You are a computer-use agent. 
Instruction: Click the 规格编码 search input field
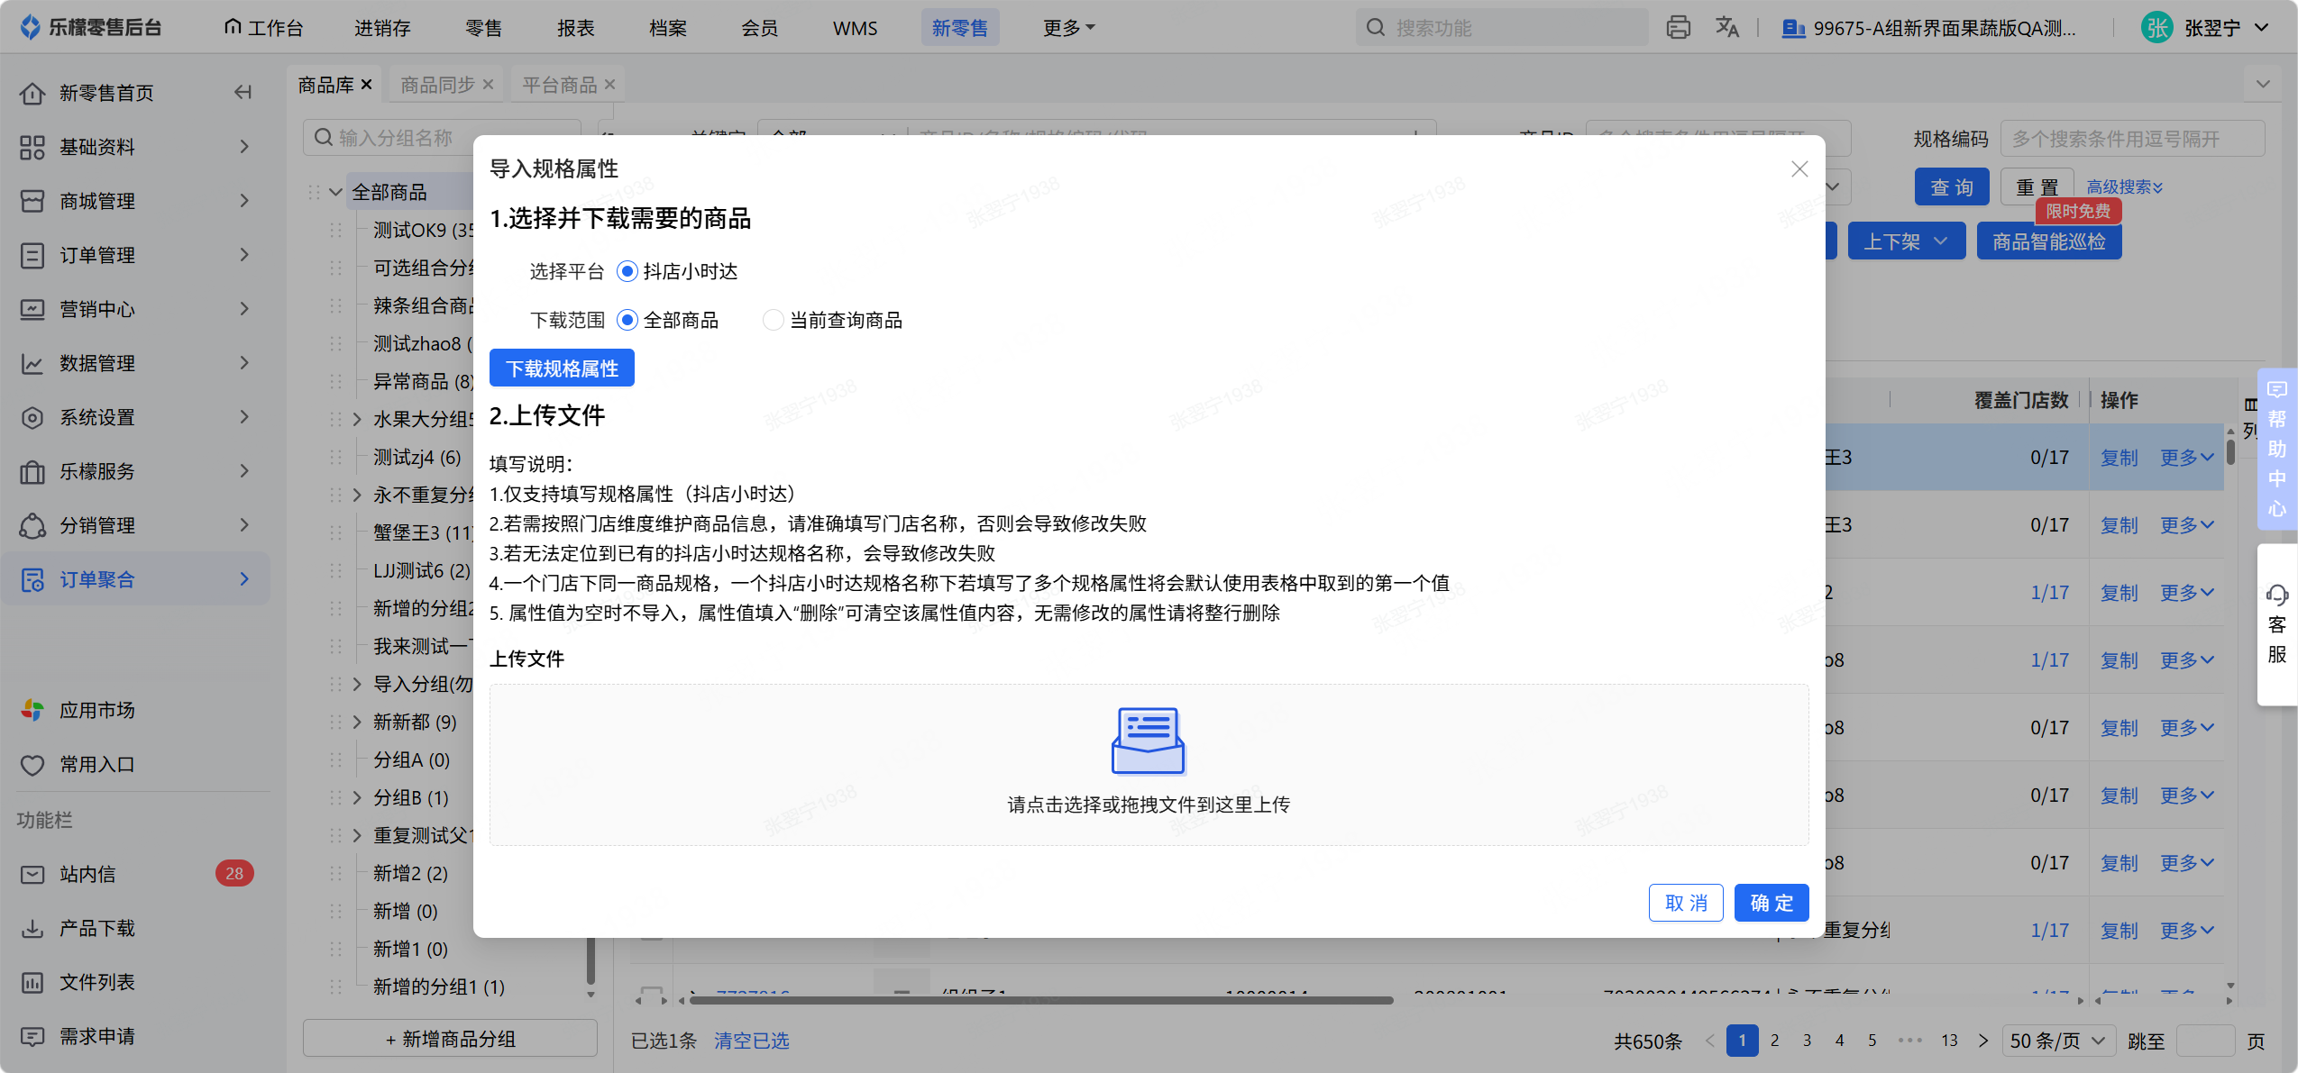2131,140
